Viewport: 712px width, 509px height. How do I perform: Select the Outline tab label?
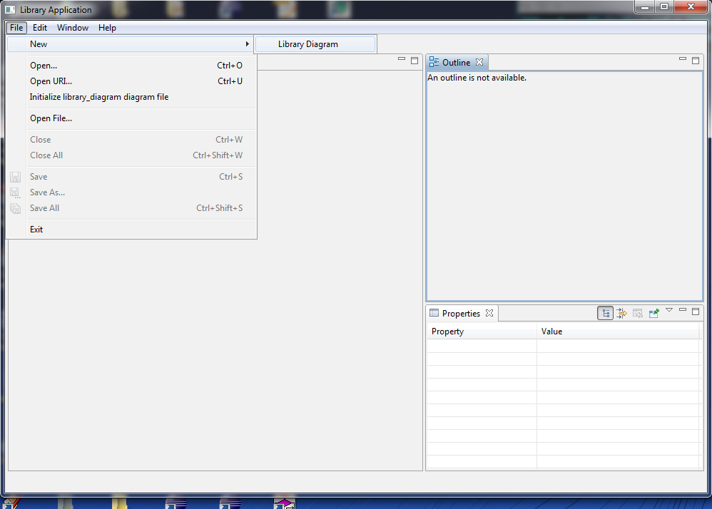pos(456,63)
